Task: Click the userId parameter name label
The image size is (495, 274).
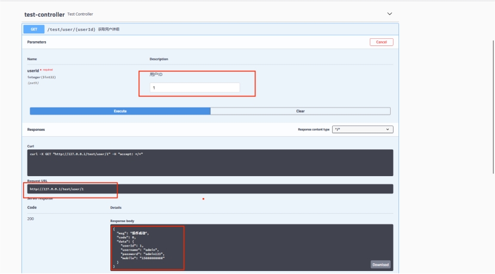Action: [33, 70]
